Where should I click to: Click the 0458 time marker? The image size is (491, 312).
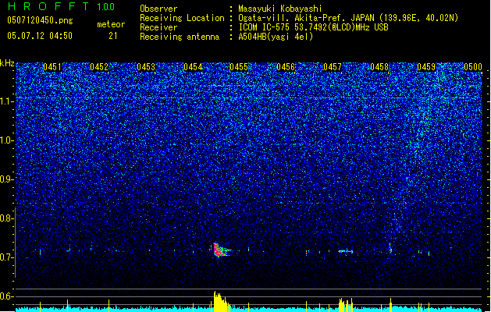(379, 67)
